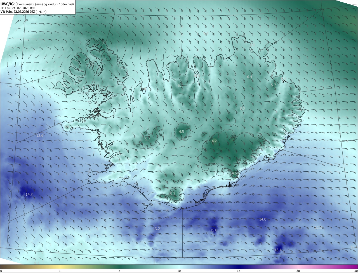Click the '50' tick on the color scale
358x273 pixels.
(356, 271)
